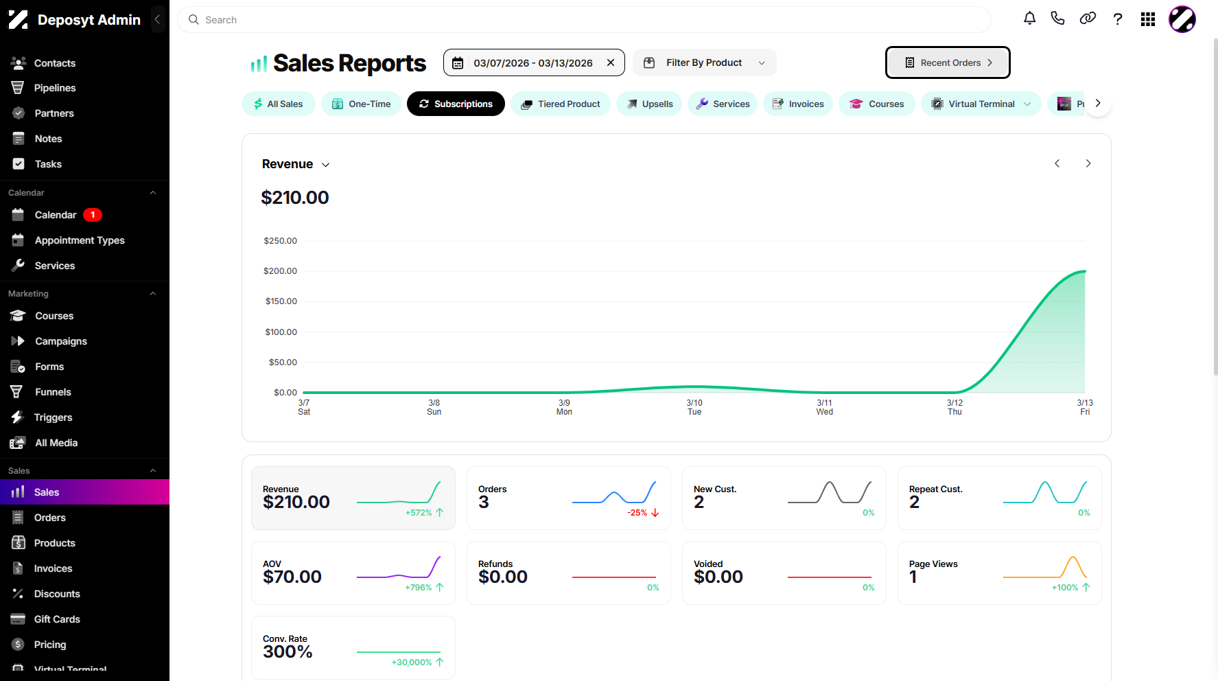Open the phone dialer icon

(1057, 19)
